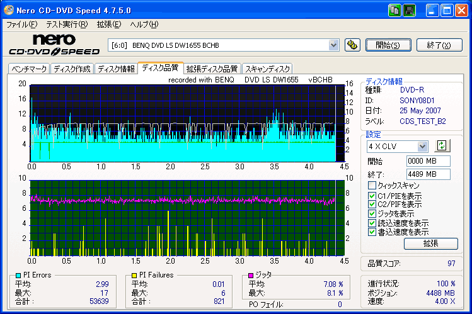Click the jitter maximum 8.1 %
This screenshot has height=314, width=472.
pyautogui.click(x=335, y=293)
